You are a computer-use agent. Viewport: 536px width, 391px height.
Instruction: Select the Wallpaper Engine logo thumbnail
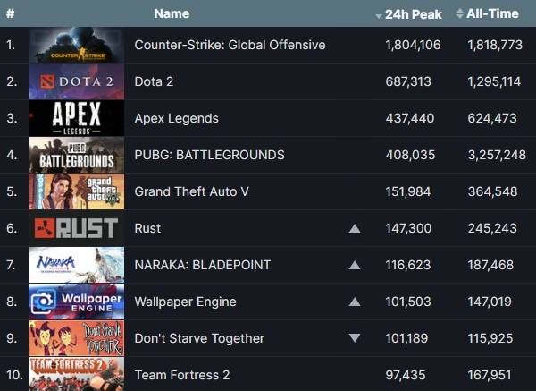pyautogui.click(x=77, y=302)
